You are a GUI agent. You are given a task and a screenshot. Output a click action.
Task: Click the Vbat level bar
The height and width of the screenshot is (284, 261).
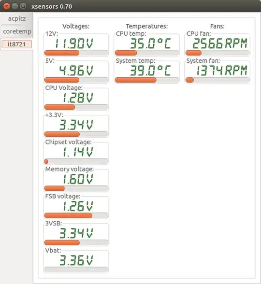(76, 270)
